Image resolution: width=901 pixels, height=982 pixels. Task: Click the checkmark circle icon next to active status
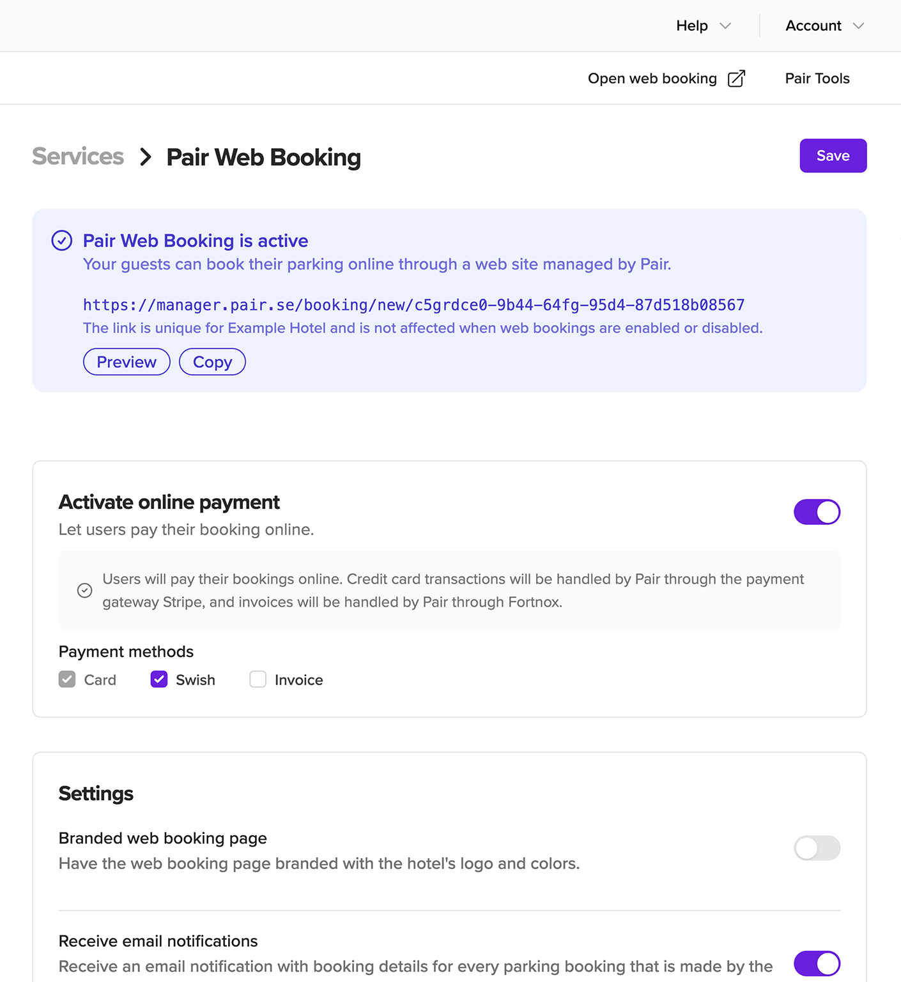tap(62, 241)
